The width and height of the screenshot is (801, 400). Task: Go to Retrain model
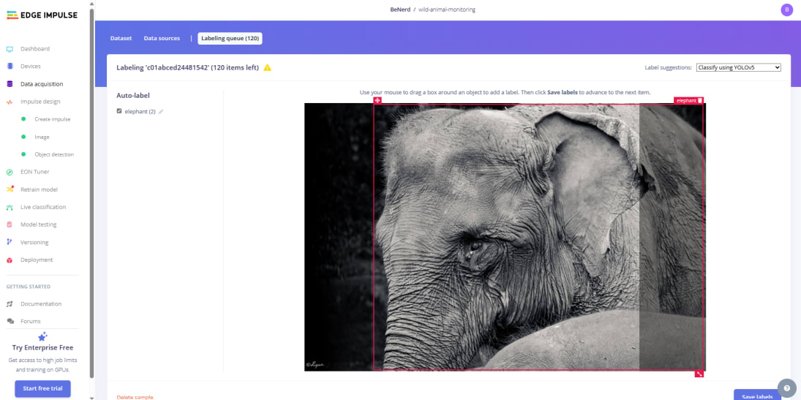tap(39, 189)
